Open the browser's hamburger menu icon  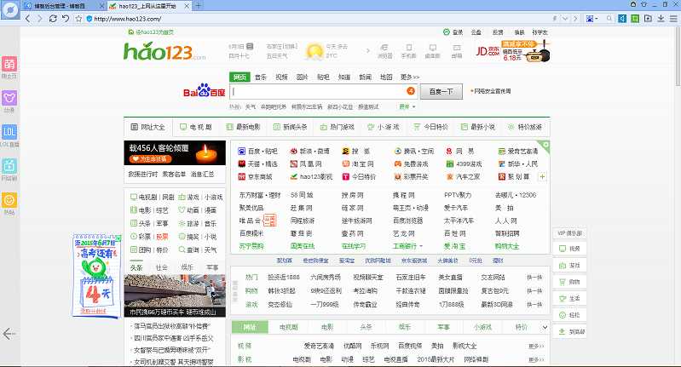click(673, 19)
